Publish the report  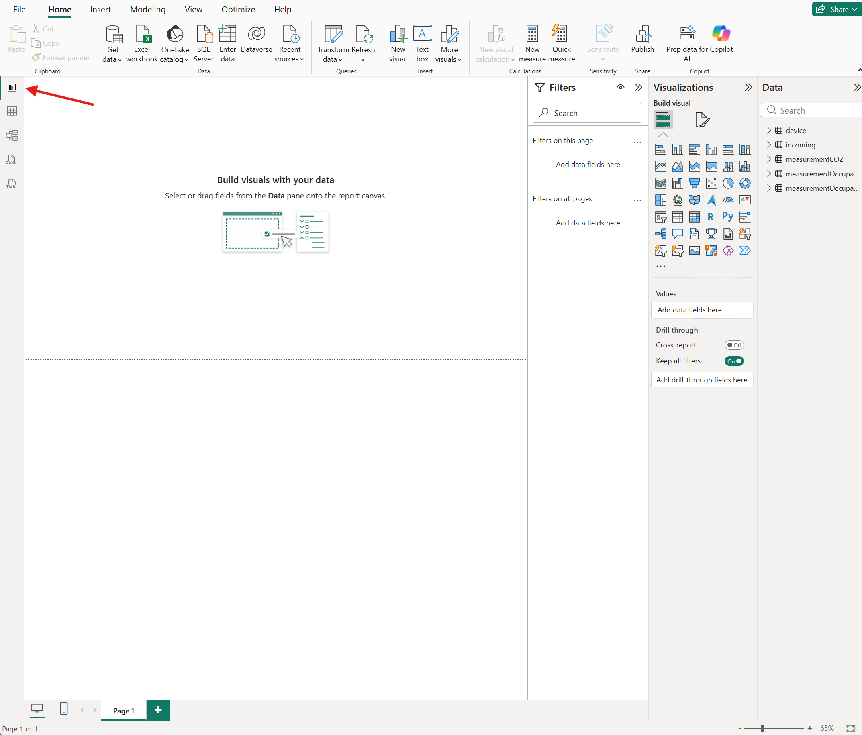642,42
